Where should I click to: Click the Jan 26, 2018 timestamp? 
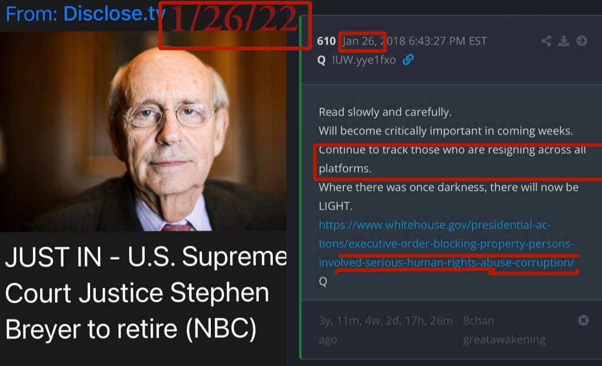click(x=415, y=41)
